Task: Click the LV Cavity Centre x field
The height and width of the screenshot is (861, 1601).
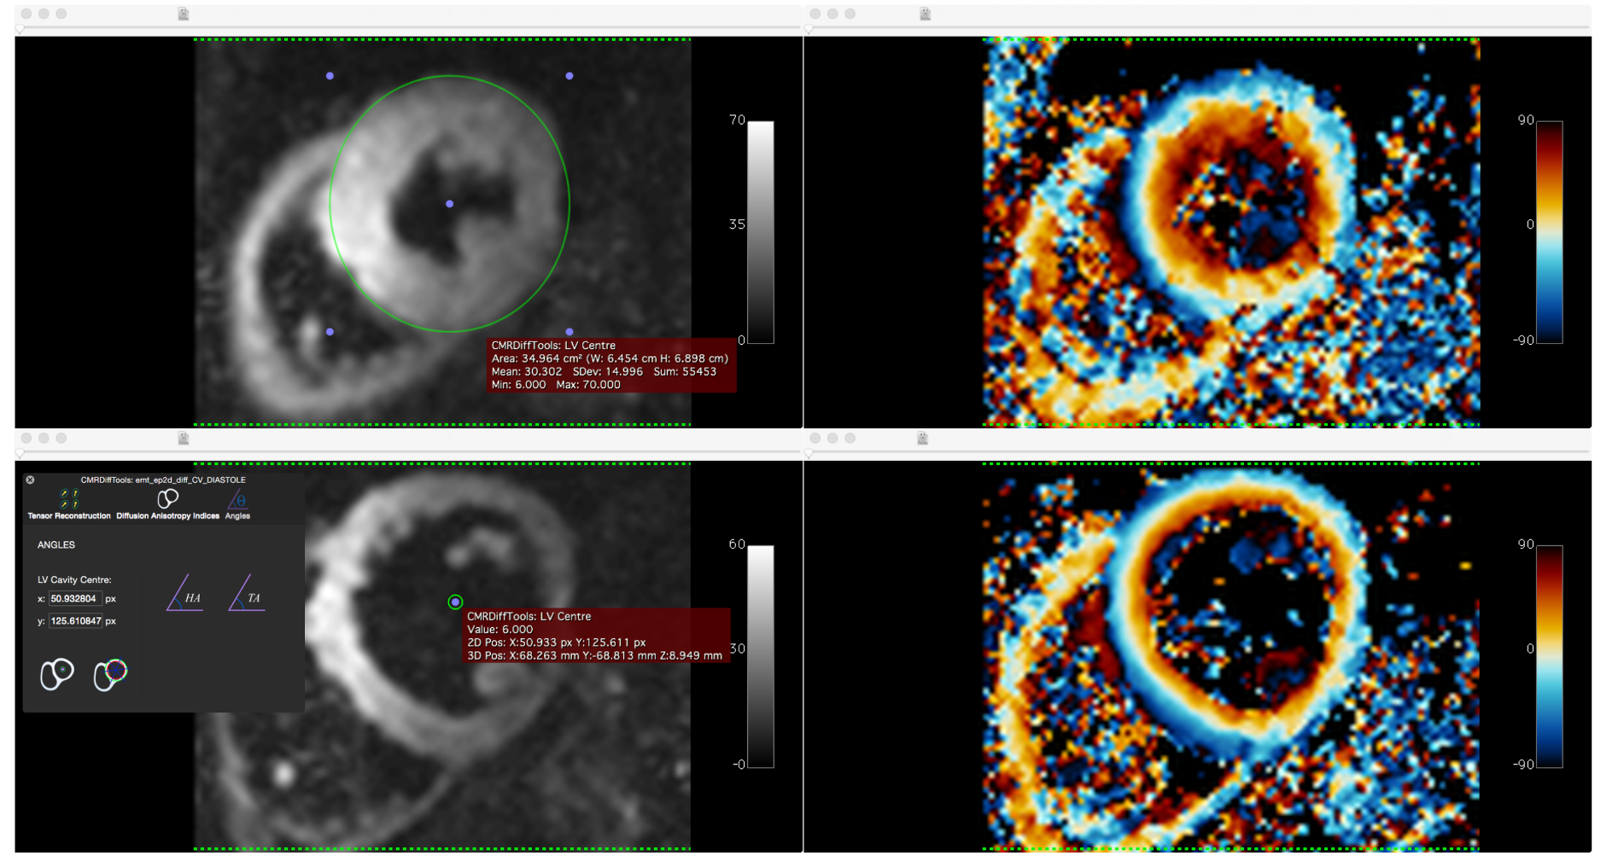Action: (75, 599)
